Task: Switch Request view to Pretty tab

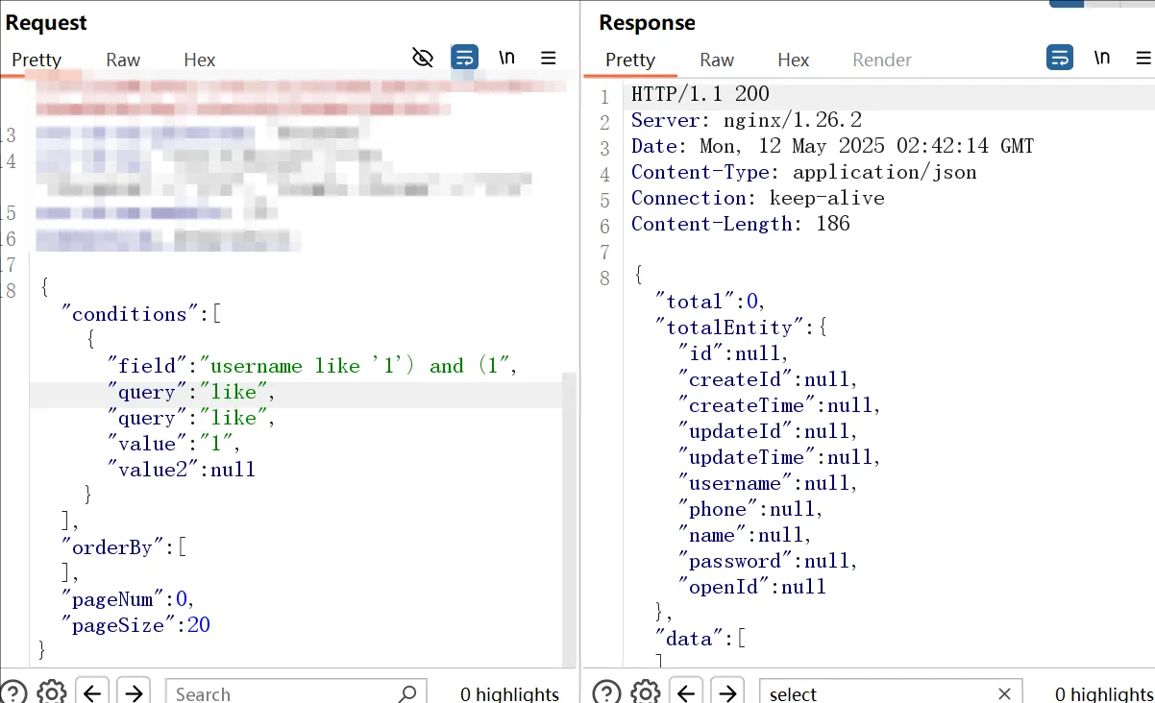Action: (x=37, y=60)
